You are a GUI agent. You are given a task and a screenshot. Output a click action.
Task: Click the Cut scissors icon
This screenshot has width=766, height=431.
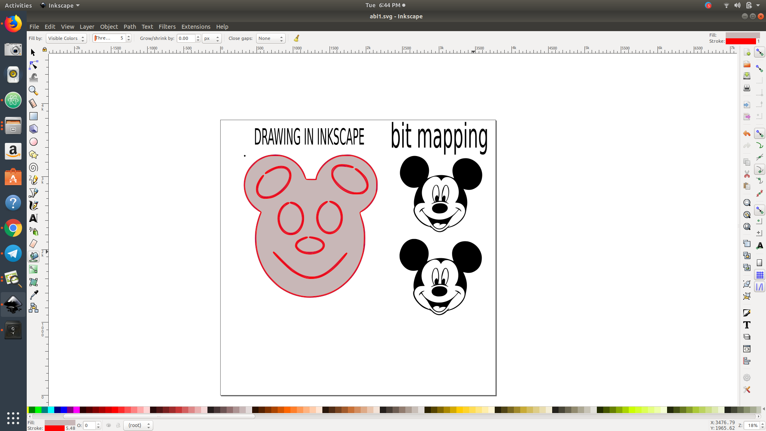point(747,174)
